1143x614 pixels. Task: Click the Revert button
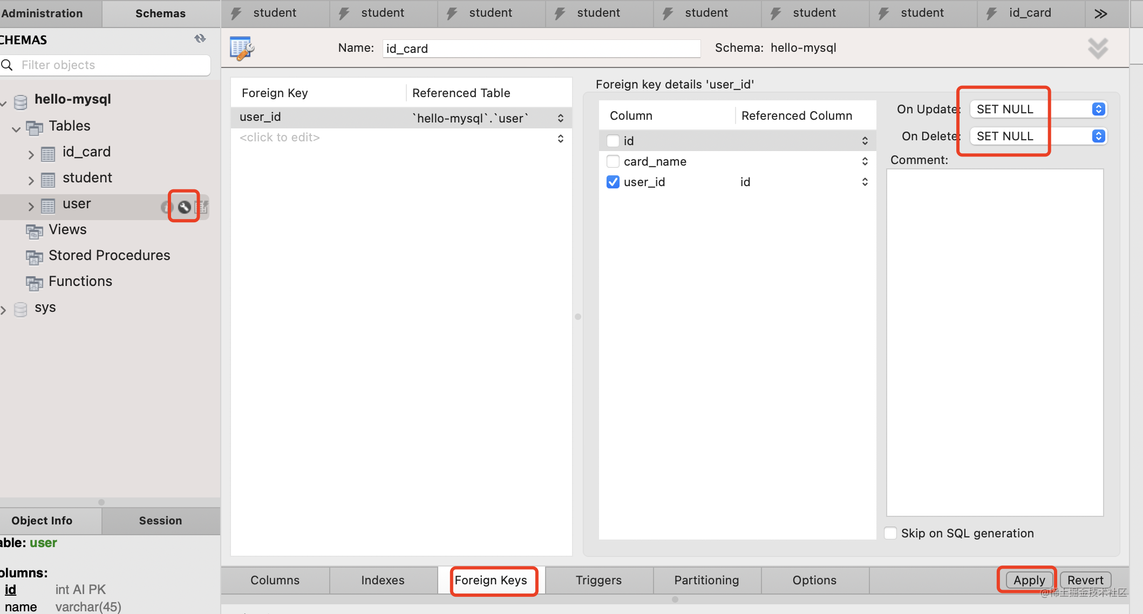1085,580
